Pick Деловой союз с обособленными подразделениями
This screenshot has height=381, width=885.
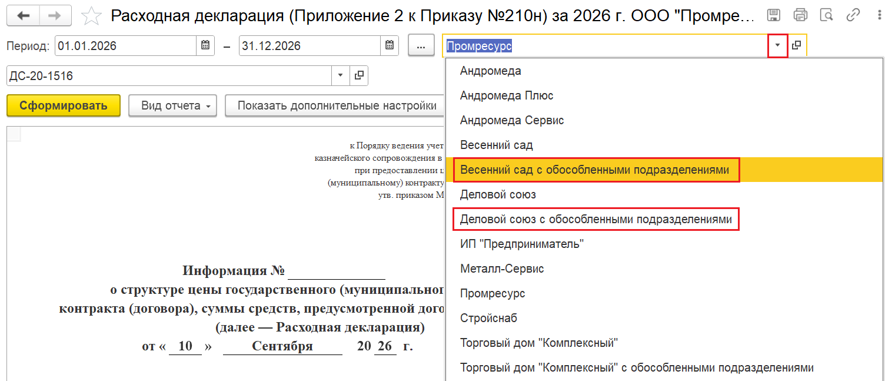point(663,219)
